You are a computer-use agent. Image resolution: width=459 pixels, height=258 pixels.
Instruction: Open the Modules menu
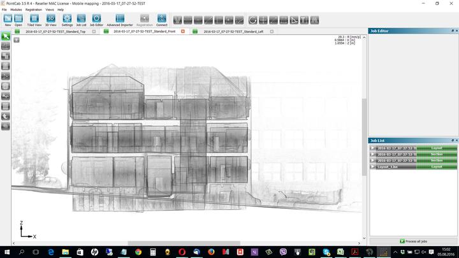16,10
